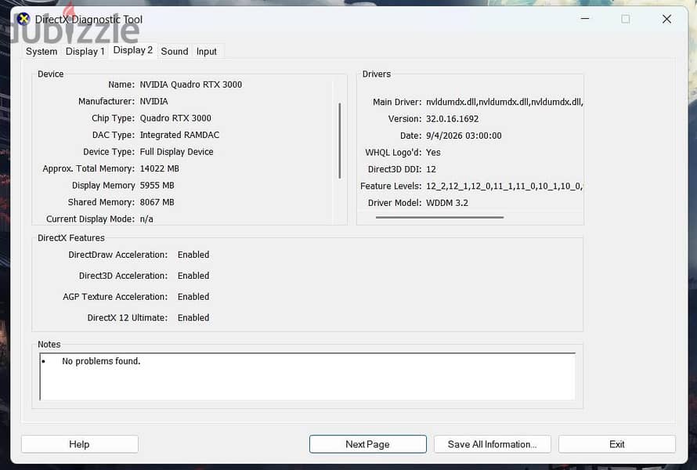The width and height of the screenshot is (697, 470).
Task: Click the Help button
Action: coord(80,444)
